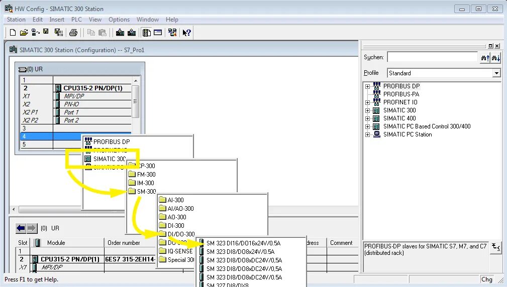Open the PLC menu
The image size is (507, 287).
[76, 20]
